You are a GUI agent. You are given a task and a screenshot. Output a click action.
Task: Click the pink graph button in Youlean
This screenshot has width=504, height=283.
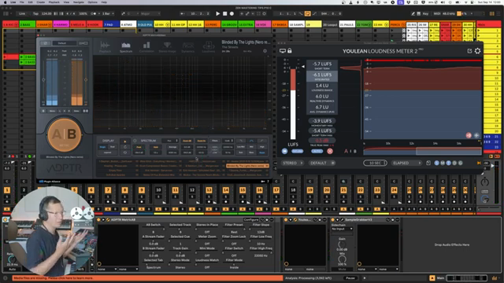point(469,135)
